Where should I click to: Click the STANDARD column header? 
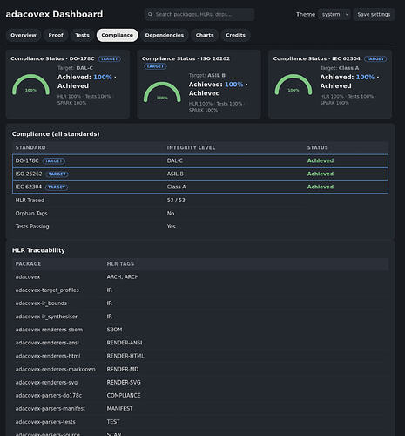[x=30, y=147]
